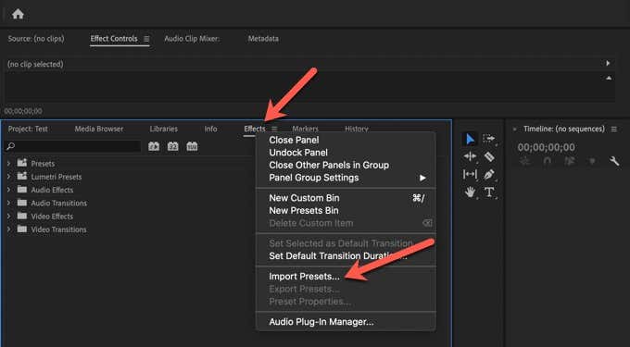Open Timeline panel menu icon
Image resolution: width=630 pixels, height=347 pixels.
(x=614, y=129)
